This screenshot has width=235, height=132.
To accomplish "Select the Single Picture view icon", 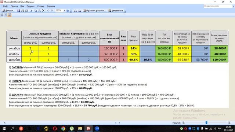I will [x=10, y=15].
